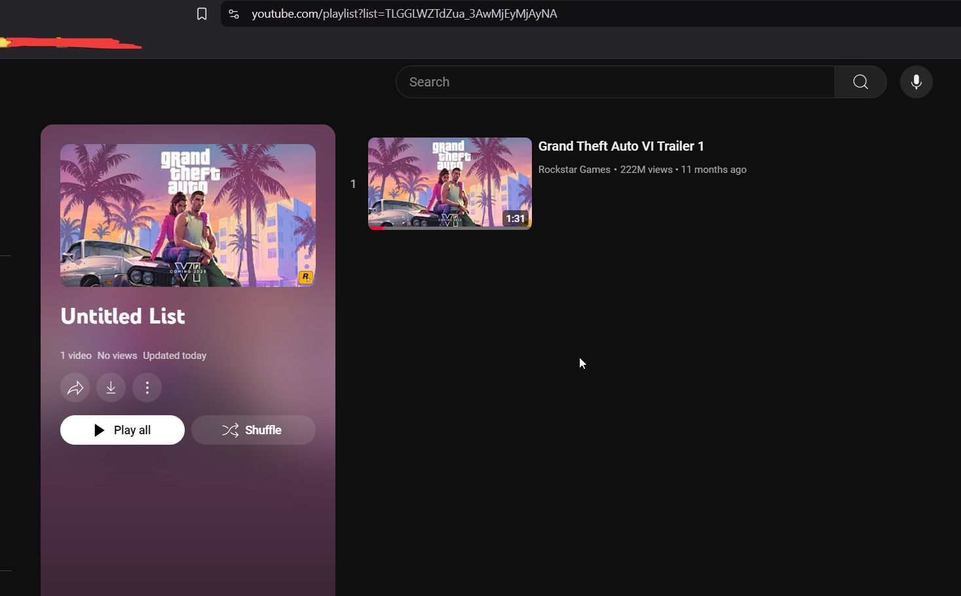Viewport: 961px width, 596px height.
Task: Click the Play all button
Action: click(x=122, y=430)
